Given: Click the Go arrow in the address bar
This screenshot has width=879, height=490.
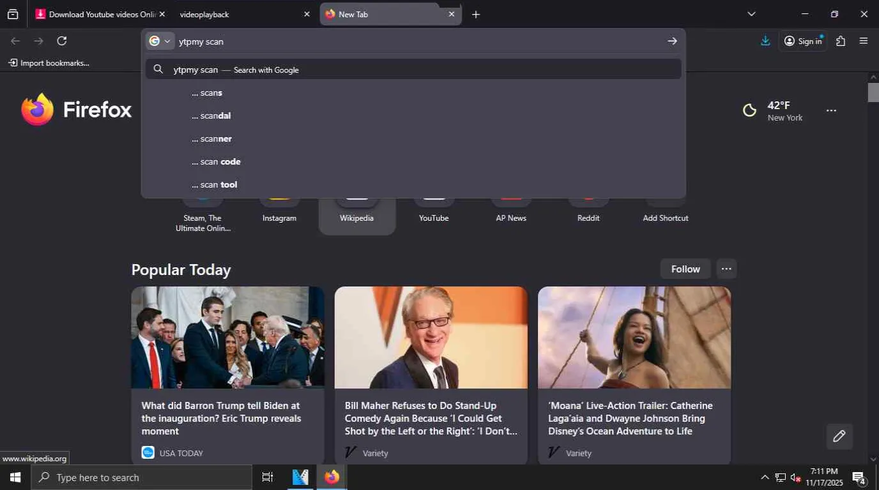Looking at the screenshot, I should pos(672,41).
